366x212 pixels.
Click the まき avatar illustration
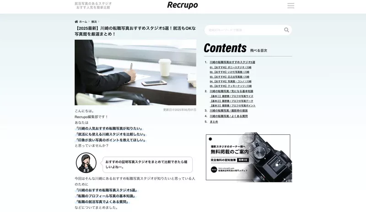coord(86,163)
